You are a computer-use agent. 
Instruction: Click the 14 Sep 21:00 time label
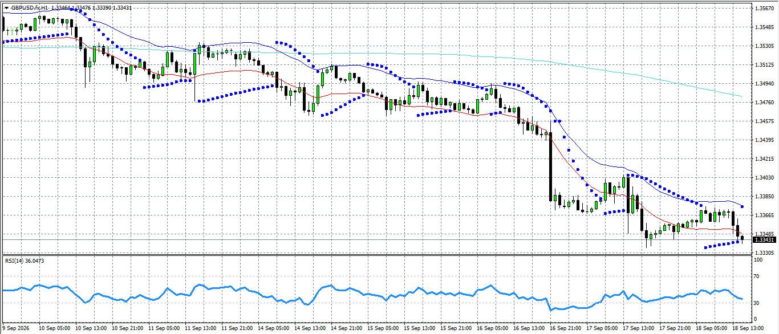click(x=347, y=329)
